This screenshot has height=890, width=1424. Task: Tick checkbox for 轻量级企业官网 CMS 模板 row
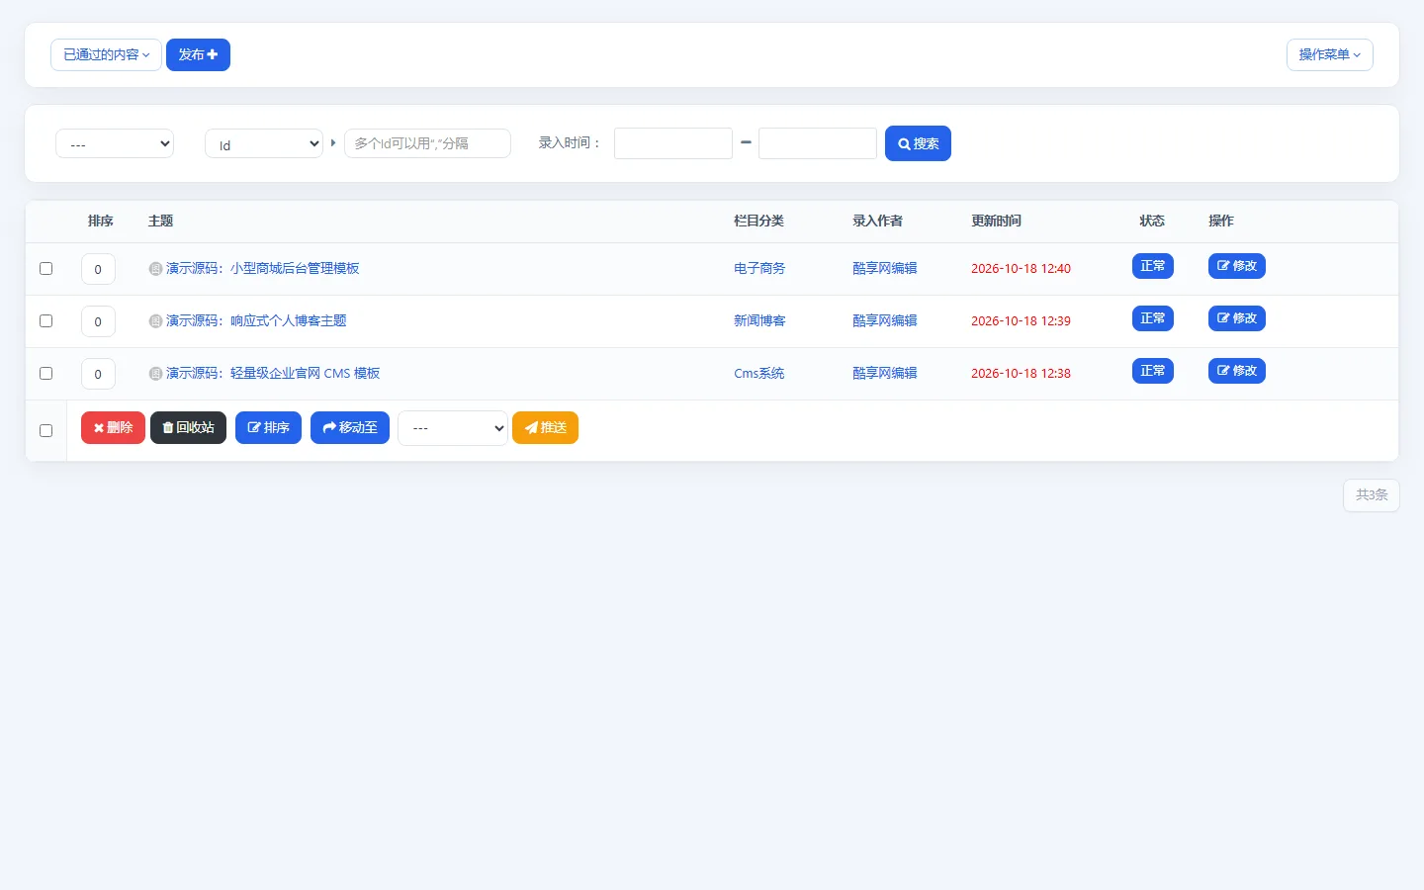45,374
